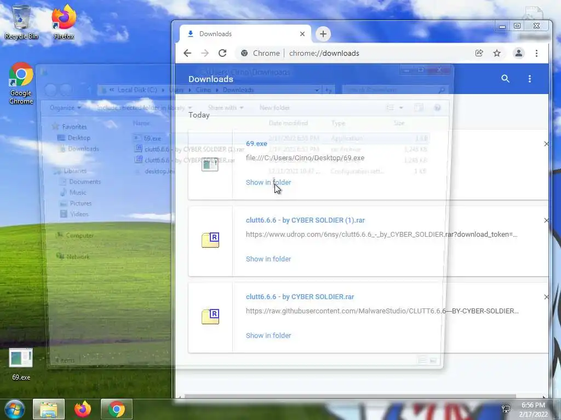Select Computer in Explorer sidebar
The width and height of the screenshot is (561, 420).
coord(75,235)
